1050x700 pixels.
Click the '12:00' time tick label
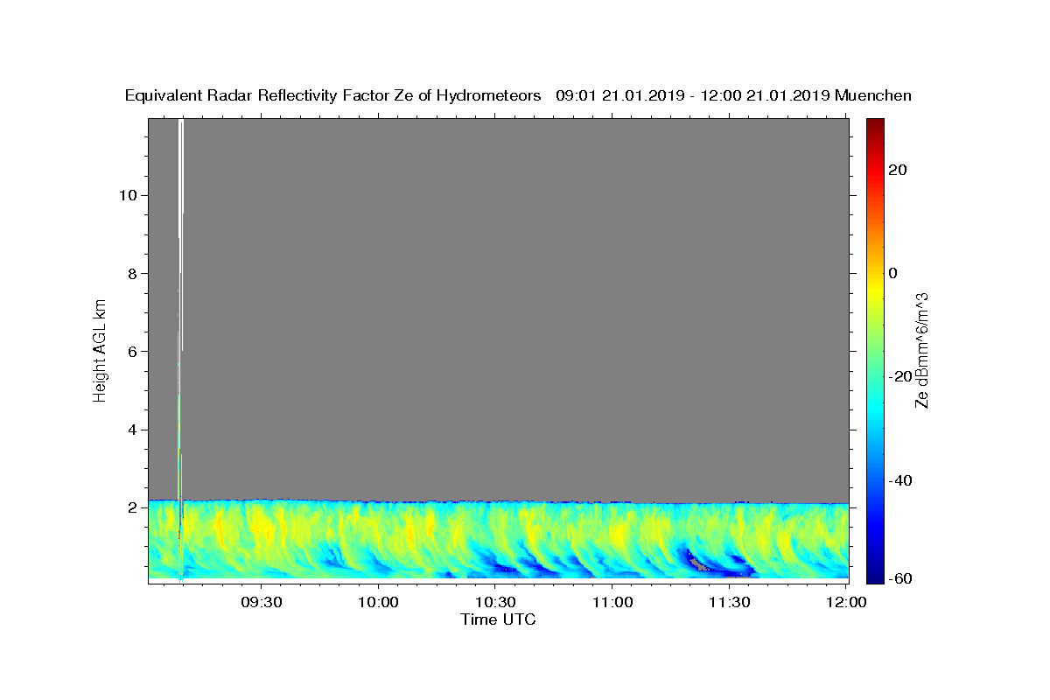[x=847, y=603]
